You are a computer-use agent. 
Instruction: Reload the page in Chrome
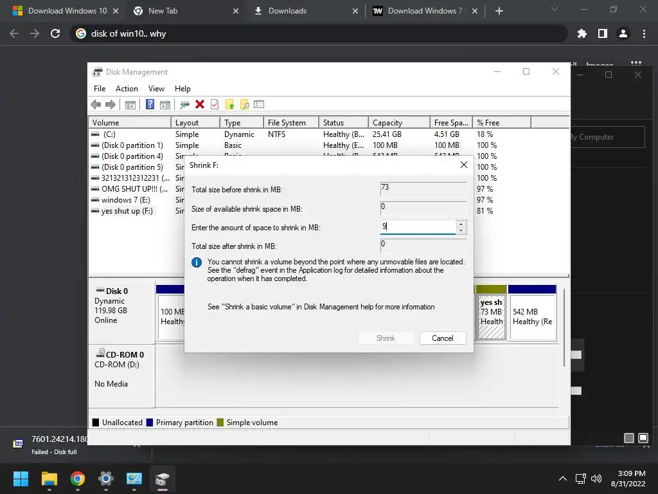coord(55,33)
